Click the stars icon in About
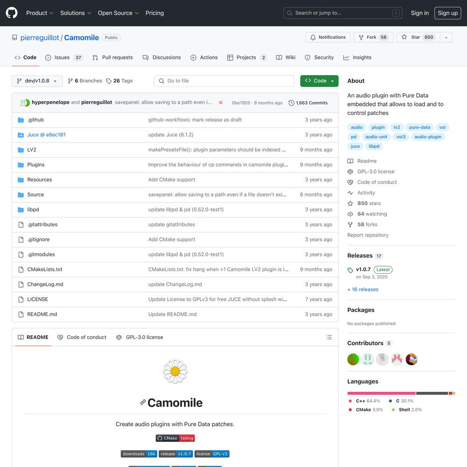467x467 pixels. (350, 204)
